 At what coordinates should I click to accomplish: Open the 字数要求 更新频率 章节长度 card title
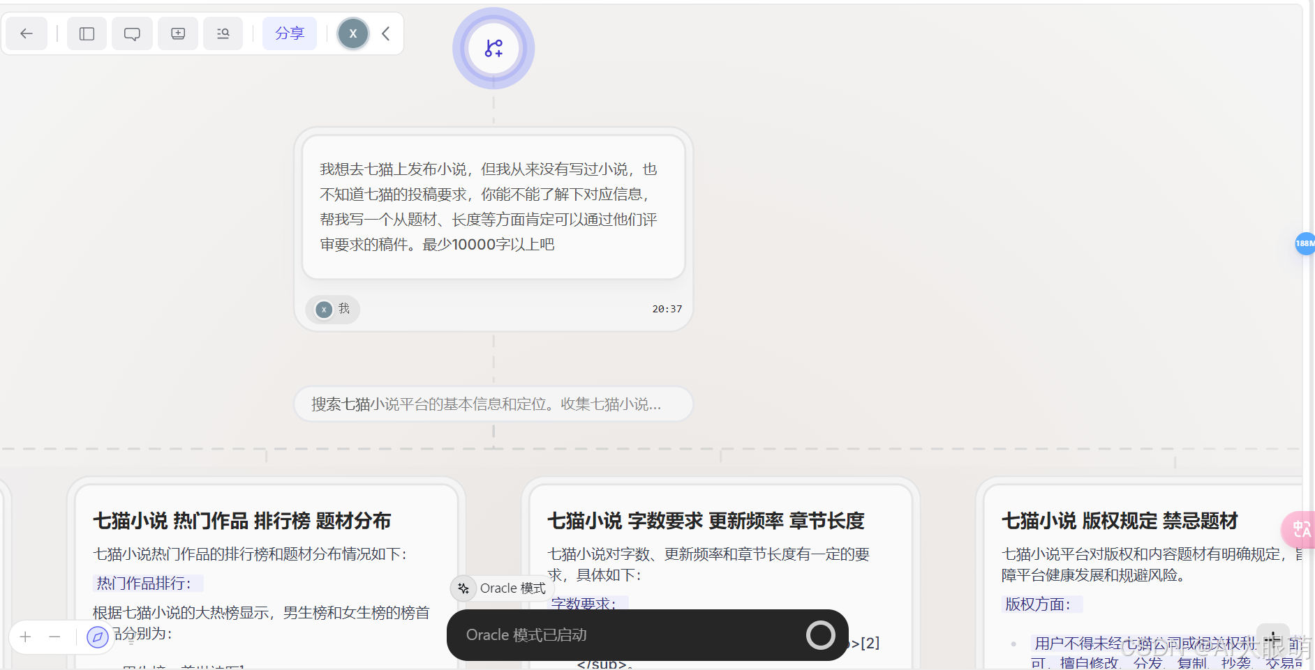coord(706,521)
